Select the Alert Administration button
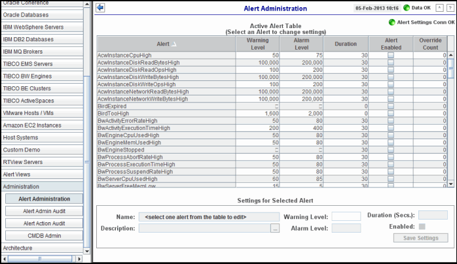The width and height of the screenshot is (457, 264). coord(45,199)
